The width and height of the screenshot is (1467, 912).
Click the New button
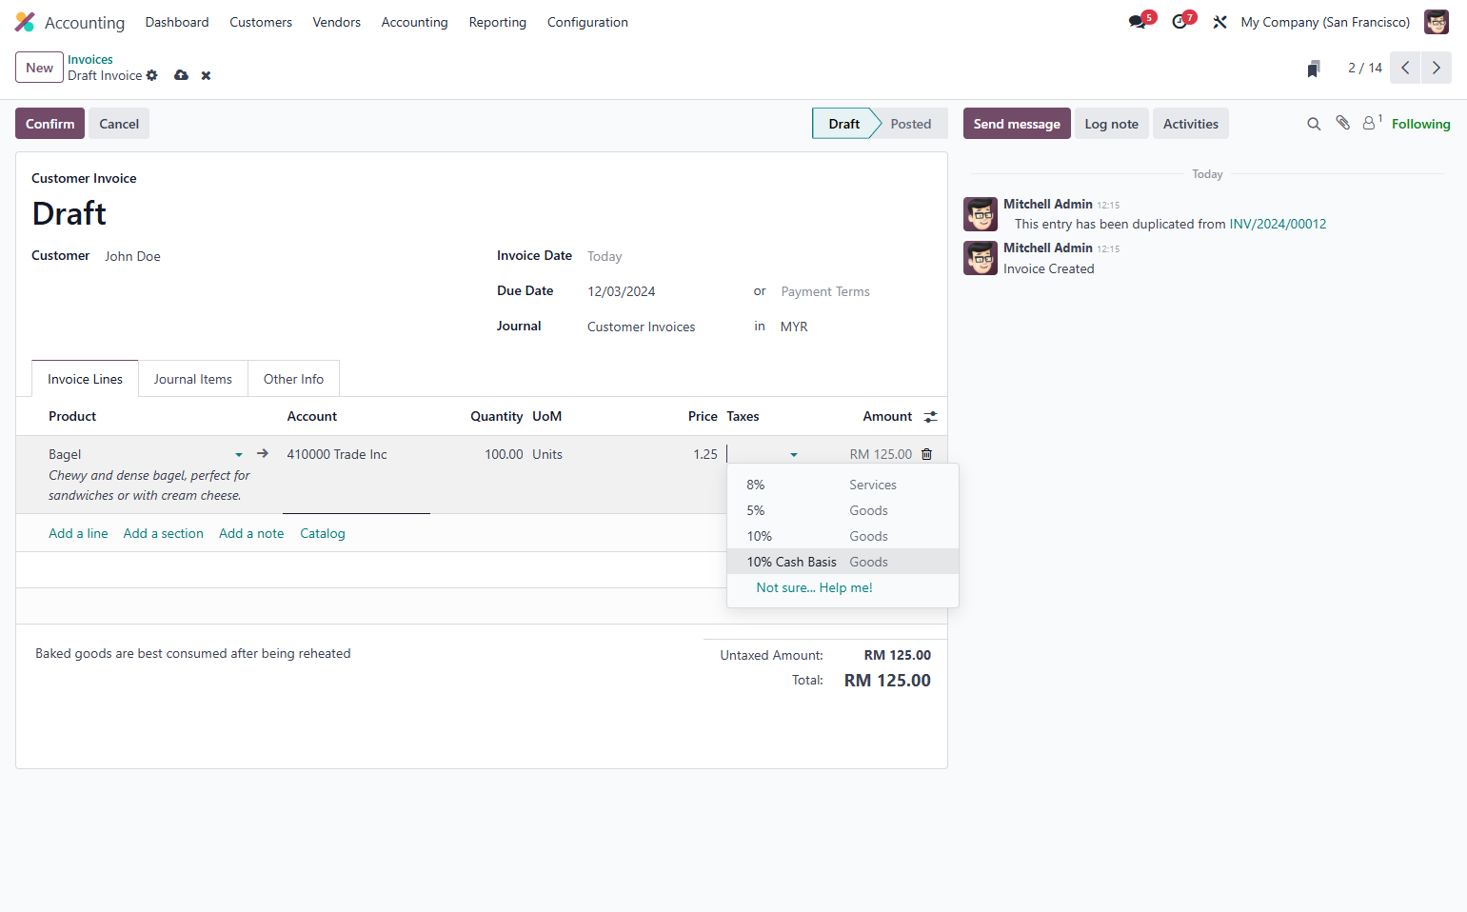pyautogui.click(x=39, y=68)
